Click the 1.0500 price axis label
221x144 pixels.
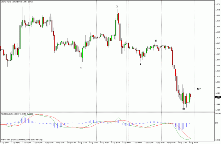(218, 82)
